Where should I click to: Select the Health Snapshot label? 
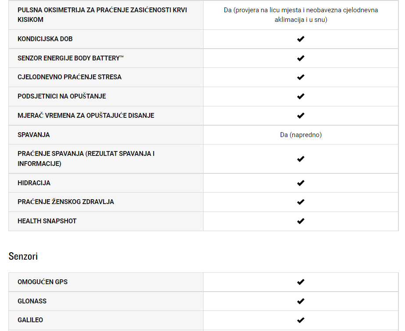pos(47,221)
